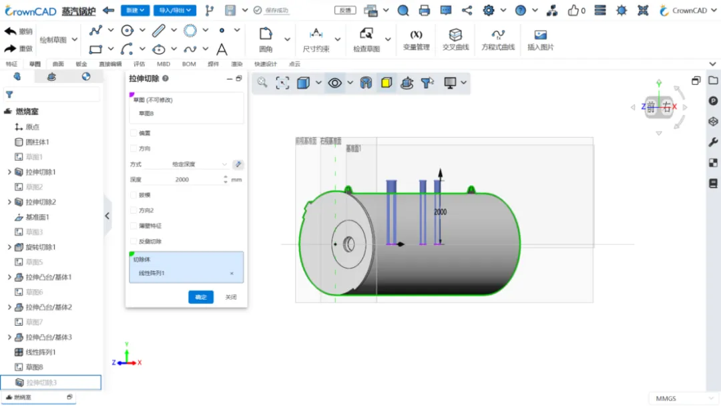Image resolution: width=721 pixels, height=406 pixels.
Task: Toggle the yellow cube display mode button
Action: point(387,83)
